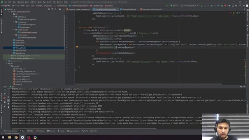Click the Device Manager icon in toolbar
249x140 pixels.
pos(233,6)
